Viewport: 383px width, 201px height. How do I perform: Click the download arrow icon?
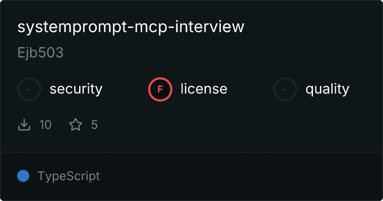coord(24,125)
